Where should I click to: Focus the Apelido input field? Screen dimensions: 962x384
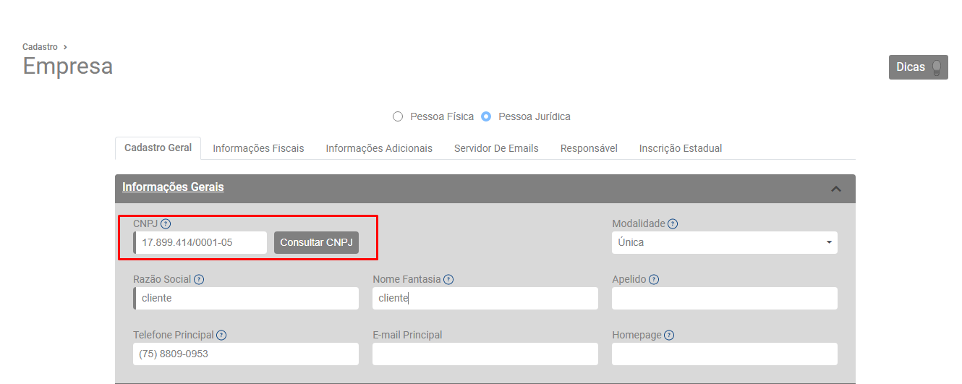tap(724, 299)
